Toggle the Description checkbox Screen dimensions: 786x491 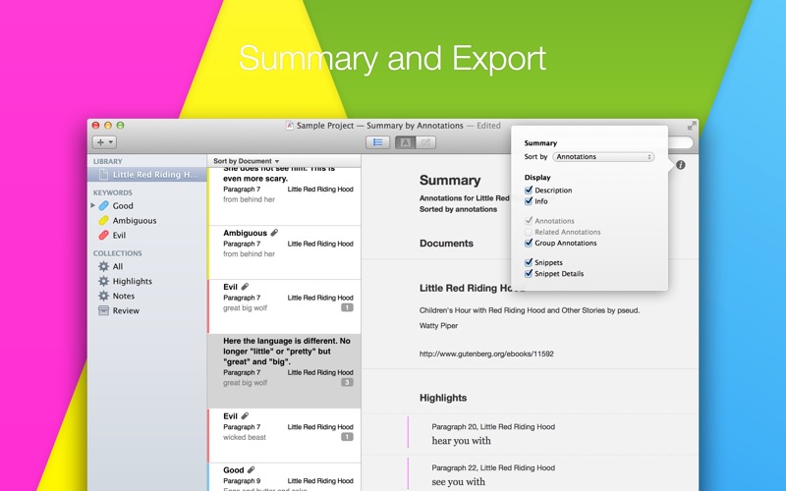[x=529, y=190]
